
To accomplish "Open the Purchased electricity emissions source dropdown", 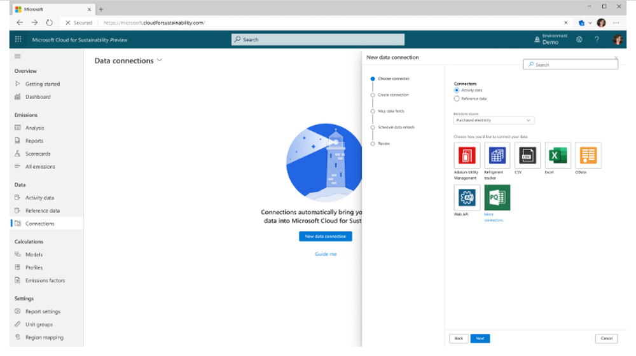I will (x=494, y=120).
